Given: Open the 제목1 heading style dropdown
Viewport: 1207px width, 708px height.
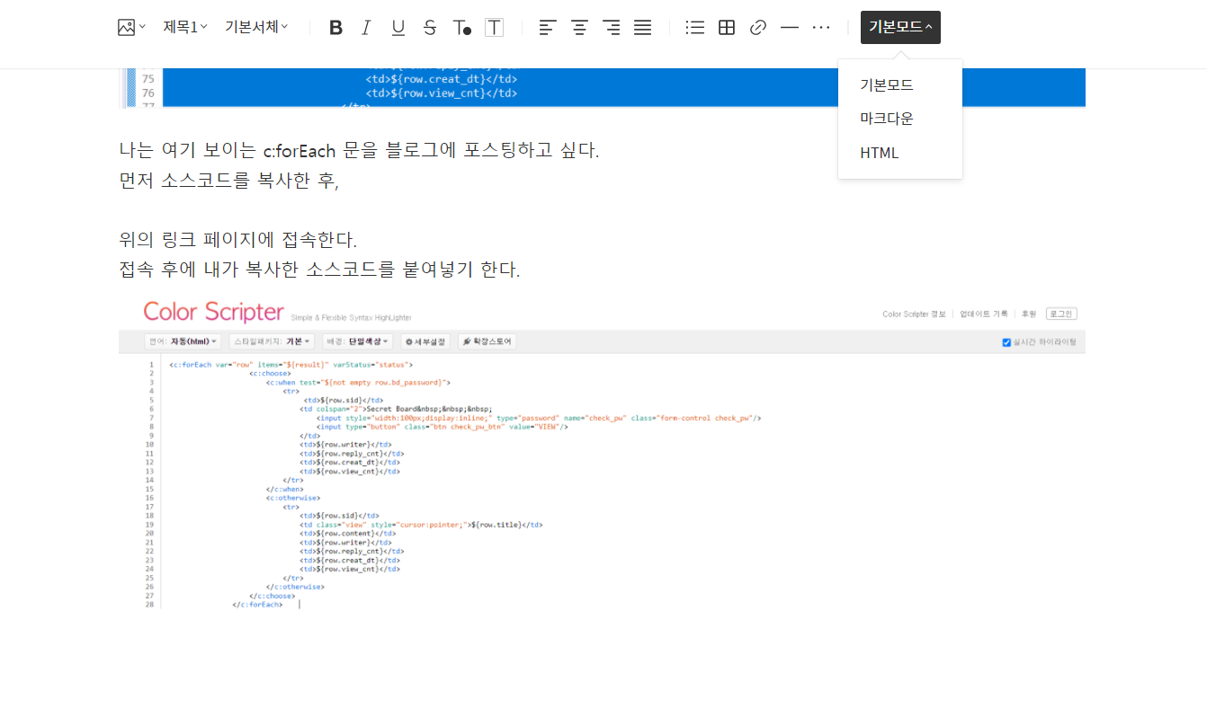Looking at the screenshot, I should coord(185,28).
